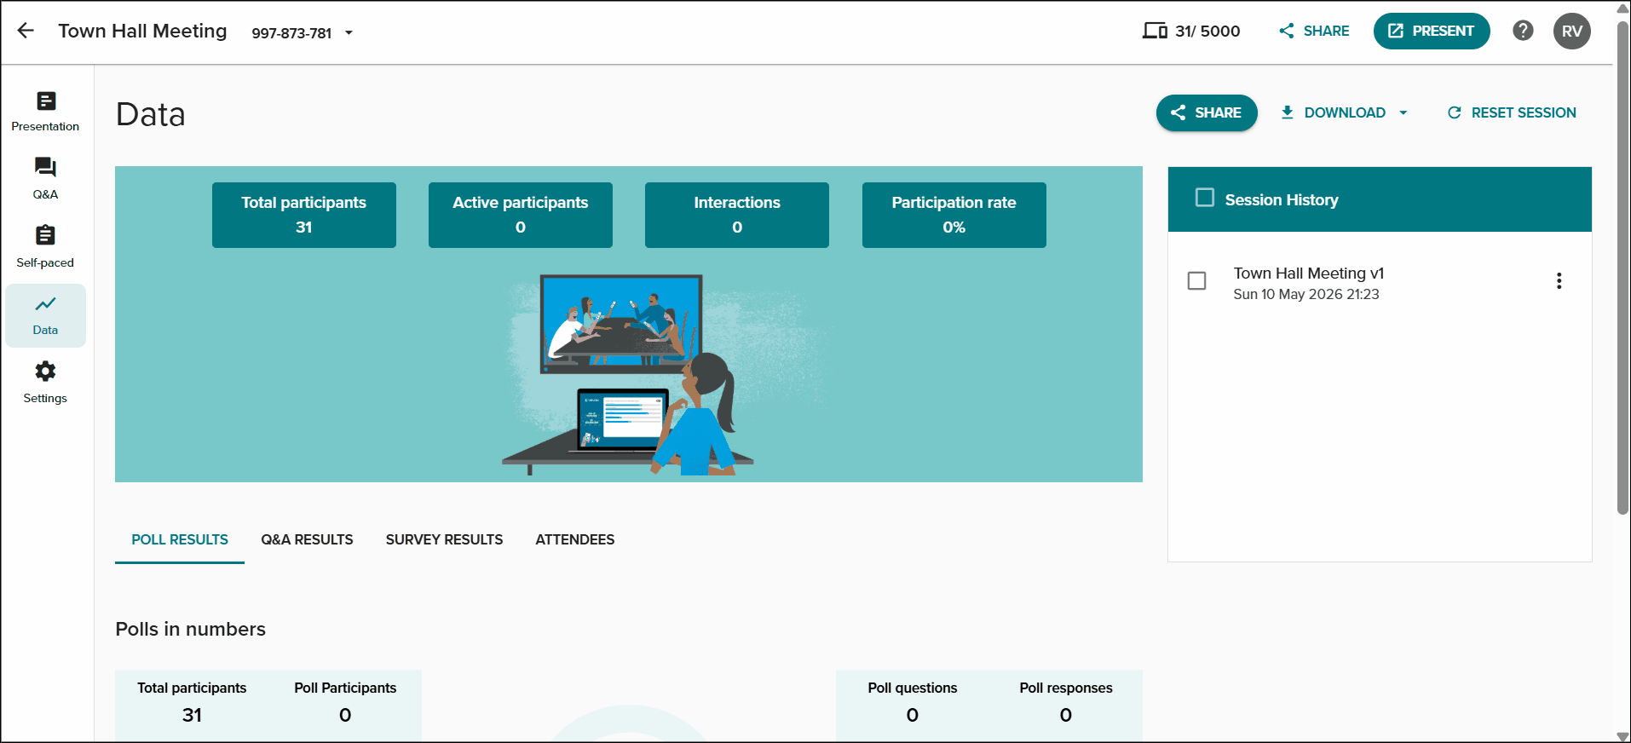Open the Presentation sidebar section
The image size is (1631, 743).
coord(45,112)
